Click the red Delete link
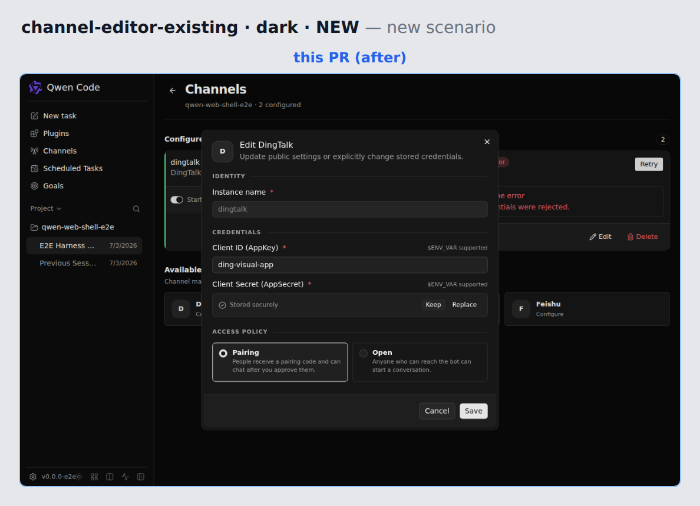 click(642, 237)
